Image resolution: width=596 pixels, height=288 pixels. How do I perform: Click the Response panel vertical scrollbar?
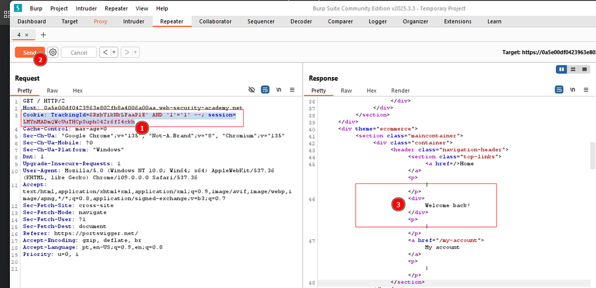tap(593, 156)
